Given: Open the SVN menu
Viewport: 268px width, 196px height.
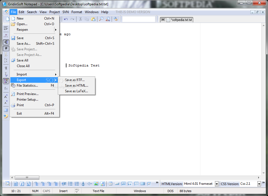Looking at the screenshot, I should coord(65,12).
